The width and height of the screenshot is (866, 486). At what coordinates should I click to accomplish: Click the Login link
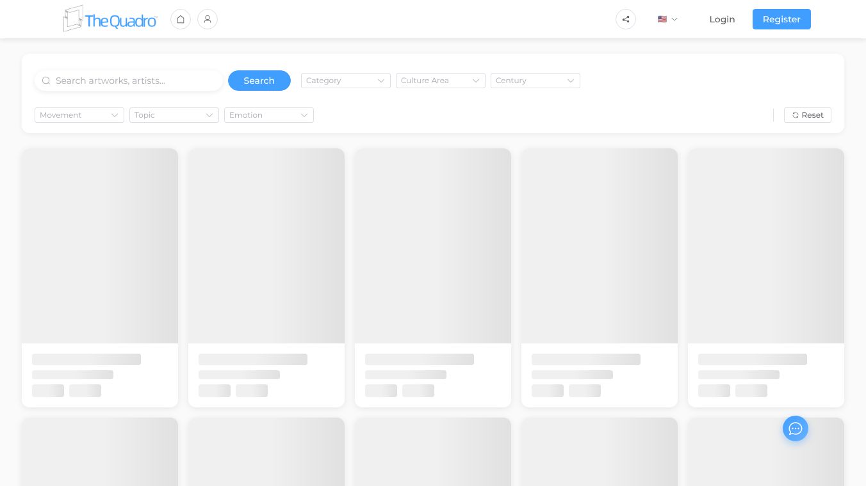[x=722, y=19]
